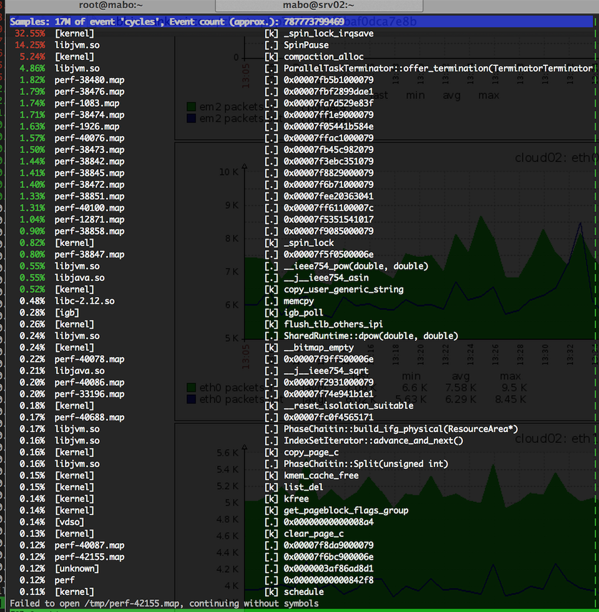Select the perf-38480.map entry
This screenshot has width=599, height=612.
pyautogui.click(x=89, y=80)
